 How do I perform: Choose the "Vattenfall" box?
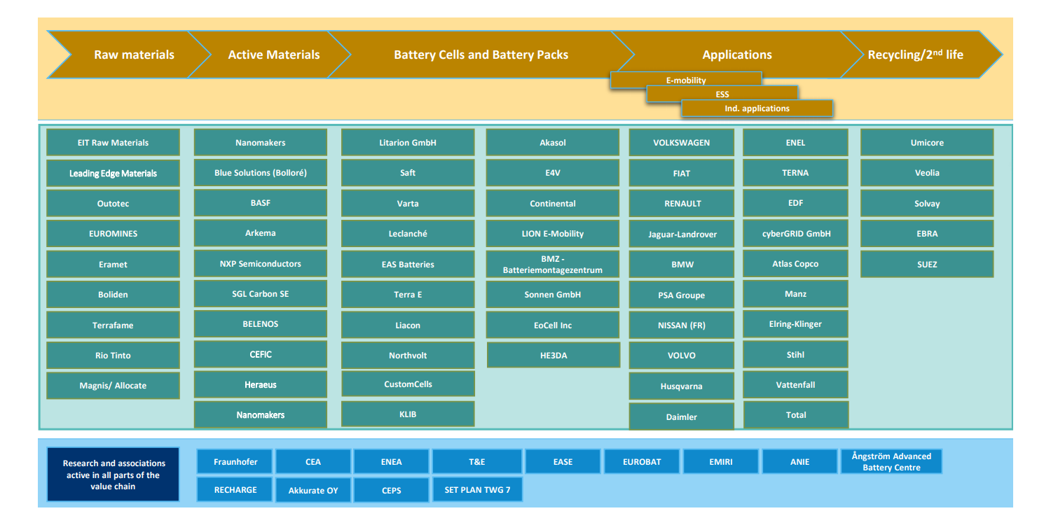point(796,385)
